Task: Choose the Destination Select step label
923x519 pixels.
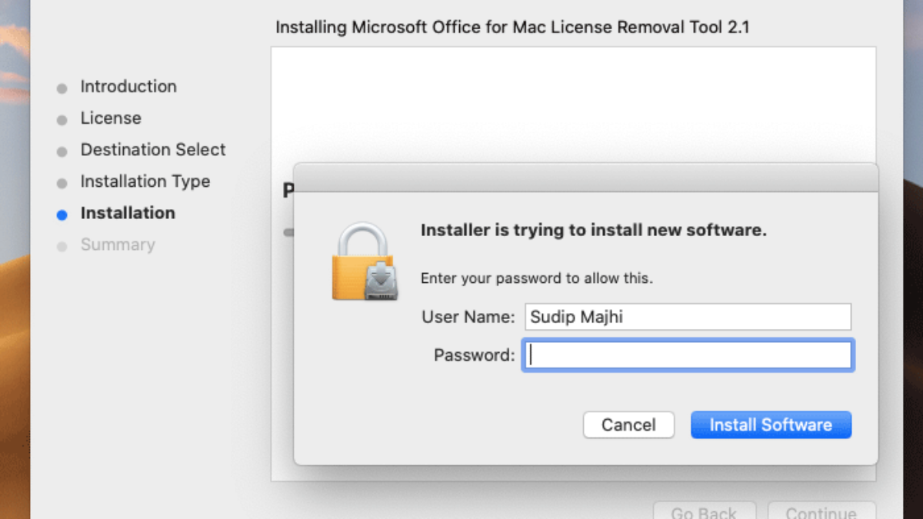Action: coord(153,150)
